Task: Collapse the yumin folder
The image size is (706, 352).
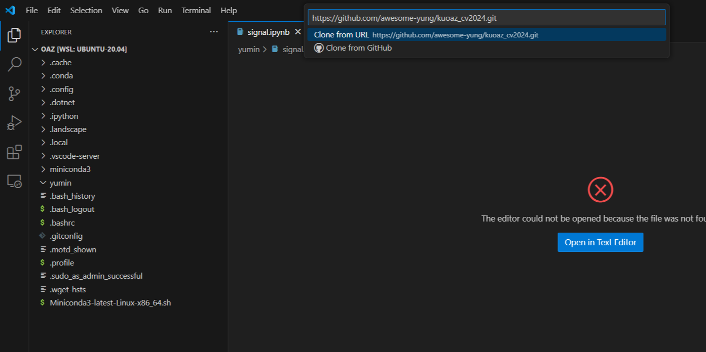Action: click(x=43, y=183)
